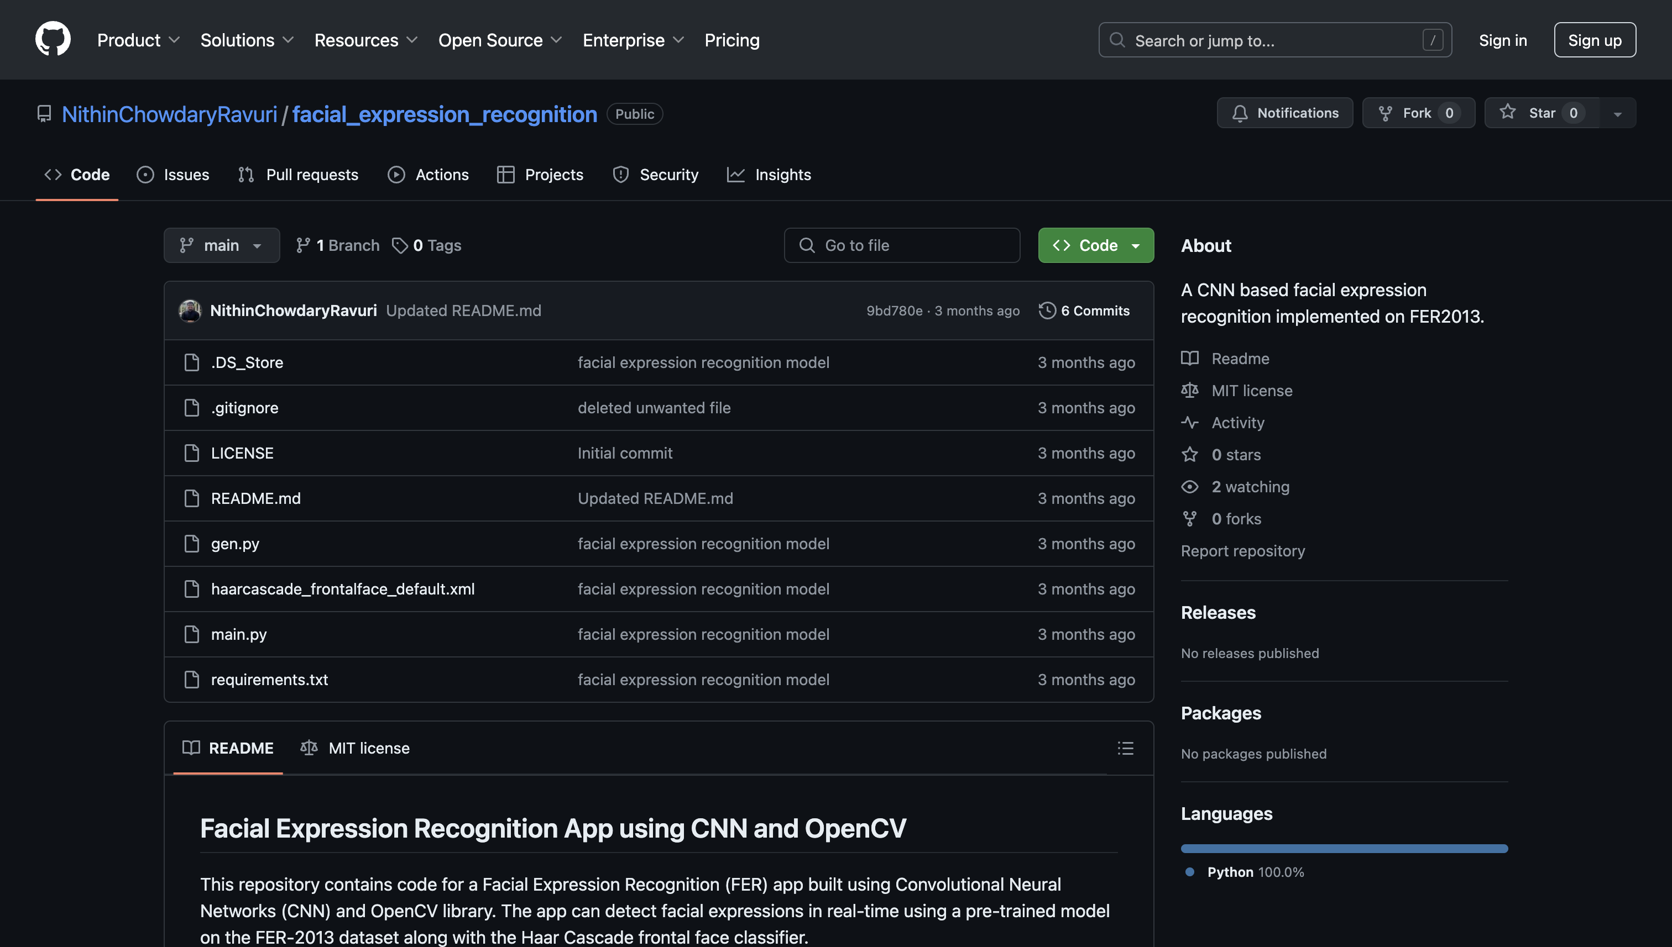
Task: Click the author avatar thumbnail
Action: pos(190,311)
